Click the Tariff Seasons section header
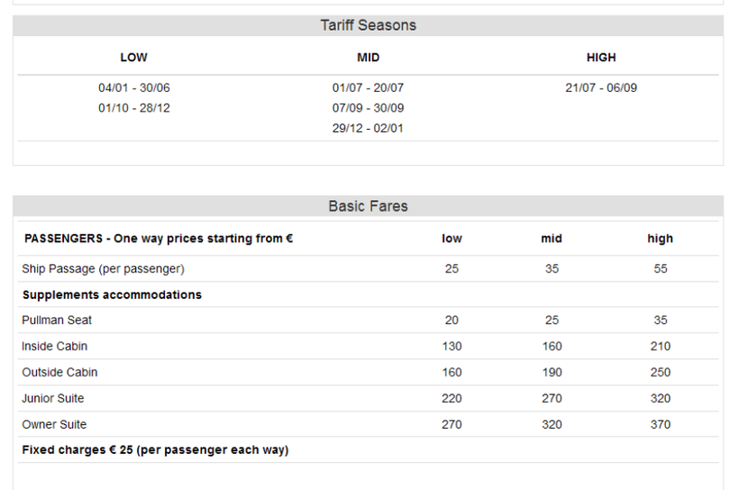739x490 pixels. click(368, 25)
